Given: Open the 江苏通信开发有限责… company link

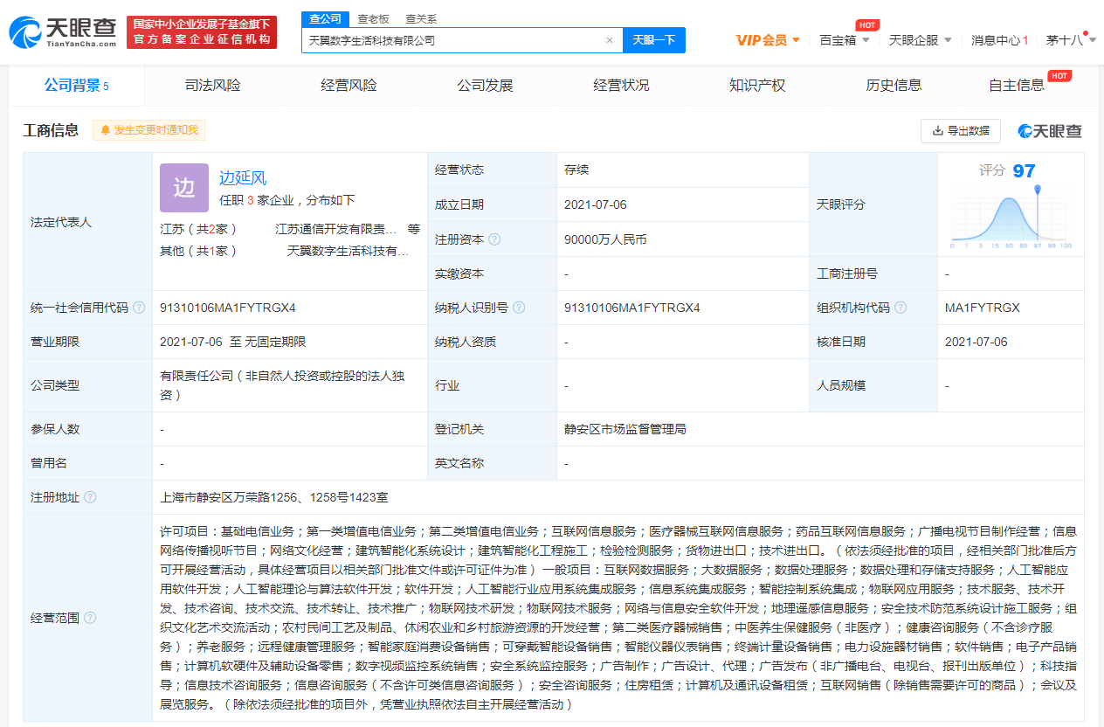Looking at the screenshot, I should pos(336,229).
